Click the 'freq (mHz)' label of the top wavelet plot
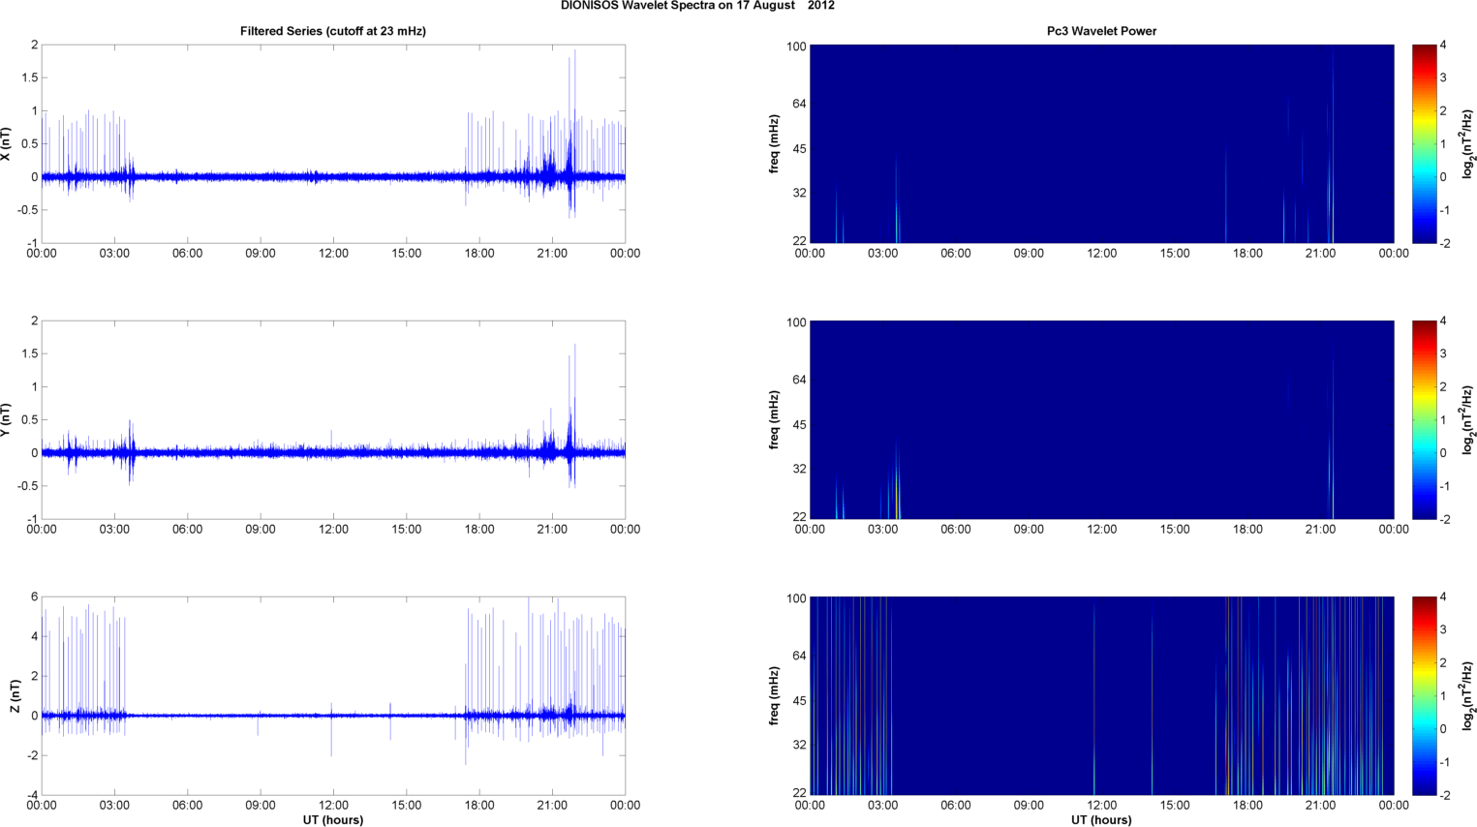The height and width of the screenshot is (827, 1477). click(775, 144)
